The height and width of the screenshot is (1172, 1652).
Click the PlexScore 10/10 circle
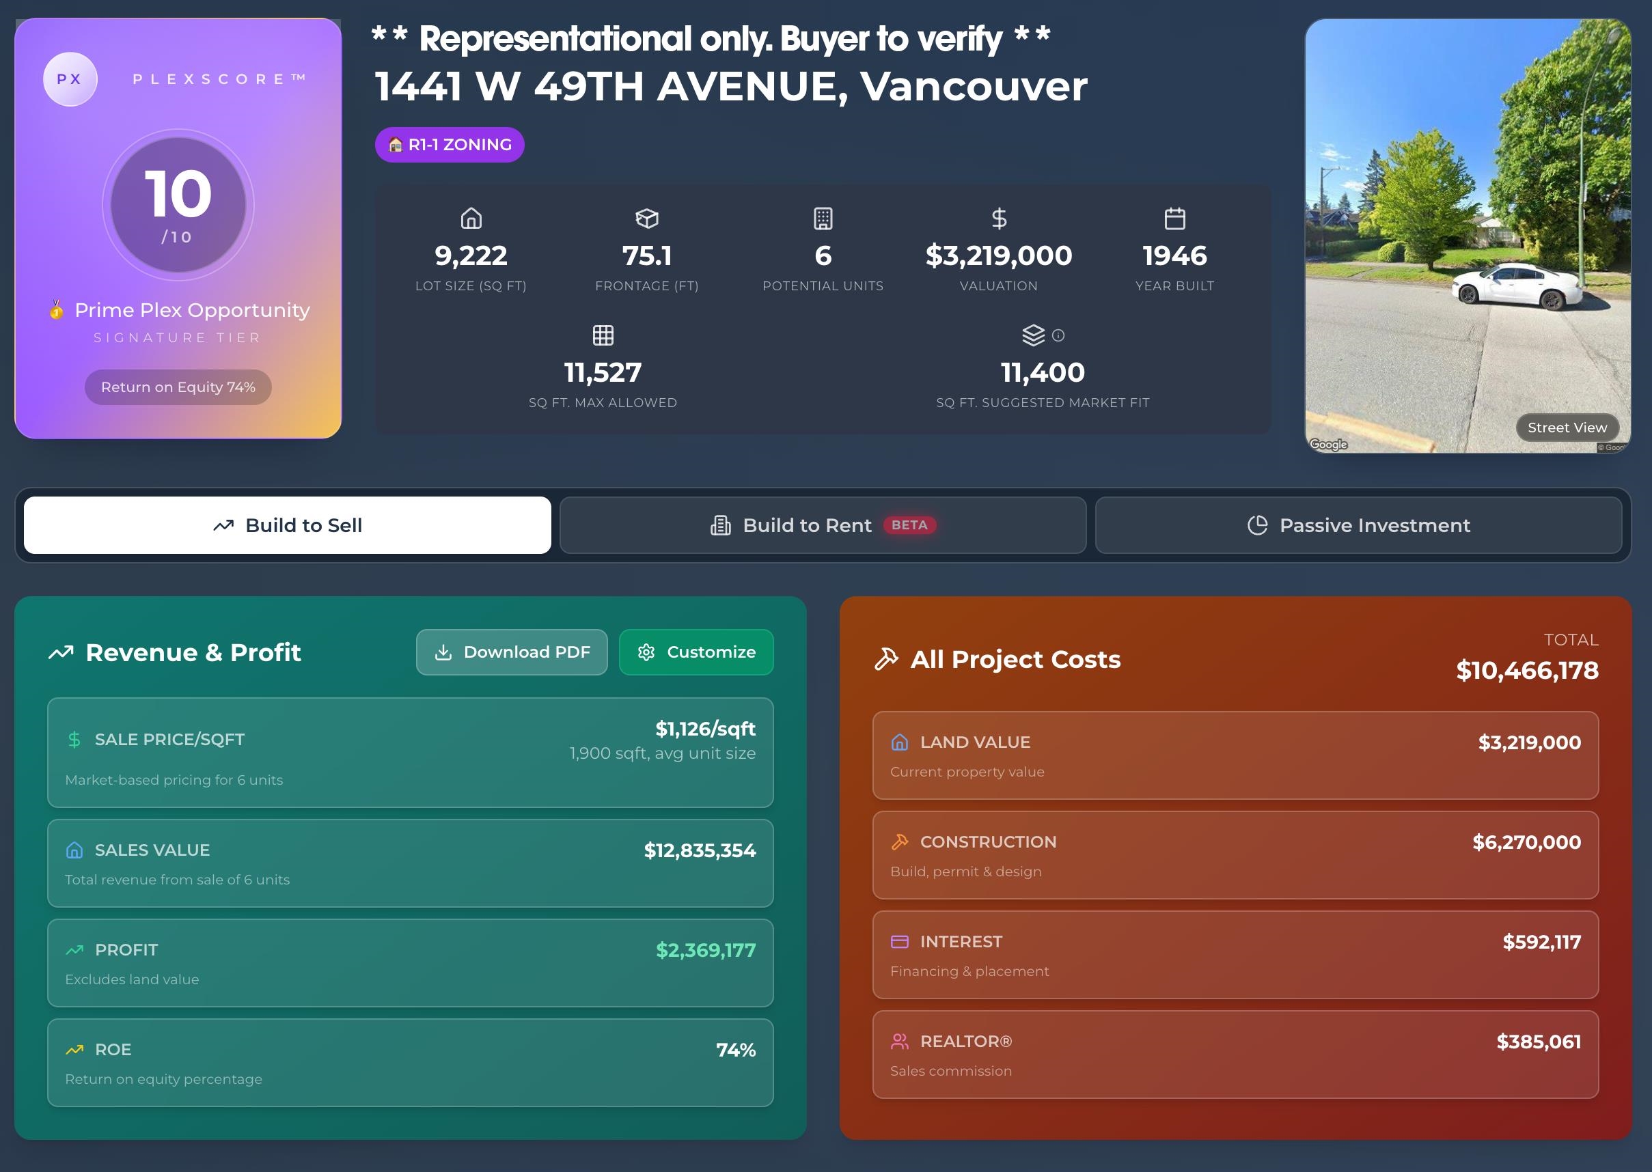(x=178, y=205)
